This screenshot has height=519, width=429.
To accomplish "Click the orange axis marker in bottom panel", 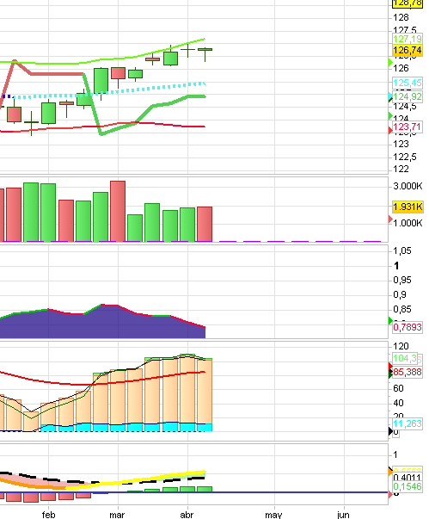I will tap(390, 471).
